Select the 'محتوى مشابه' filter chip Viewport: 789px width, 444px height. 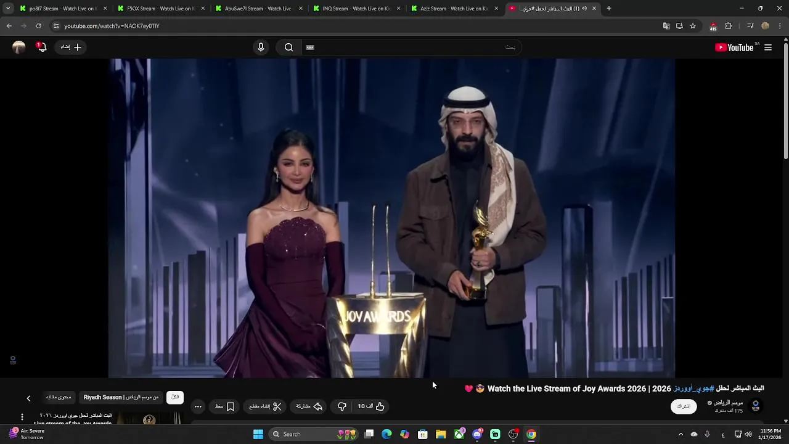(59, 397)
